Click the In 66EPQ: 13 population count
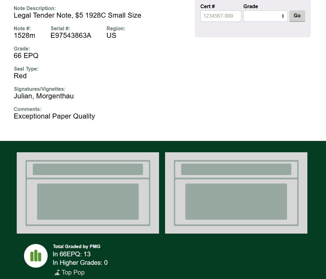 click(x=72, y=254)
